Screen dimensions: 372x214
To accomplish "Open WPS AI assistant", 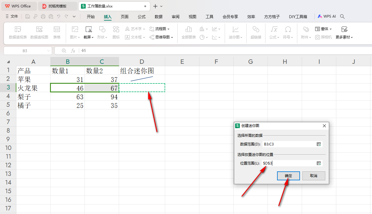I will [x=327, y=16].
